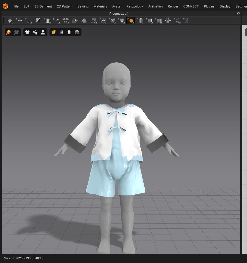Open the File menu

point(16,6)
